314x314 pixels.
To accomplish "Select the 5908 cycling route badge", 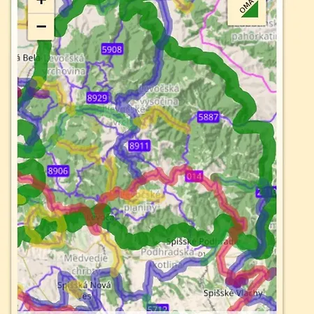I will coord(112,50).
